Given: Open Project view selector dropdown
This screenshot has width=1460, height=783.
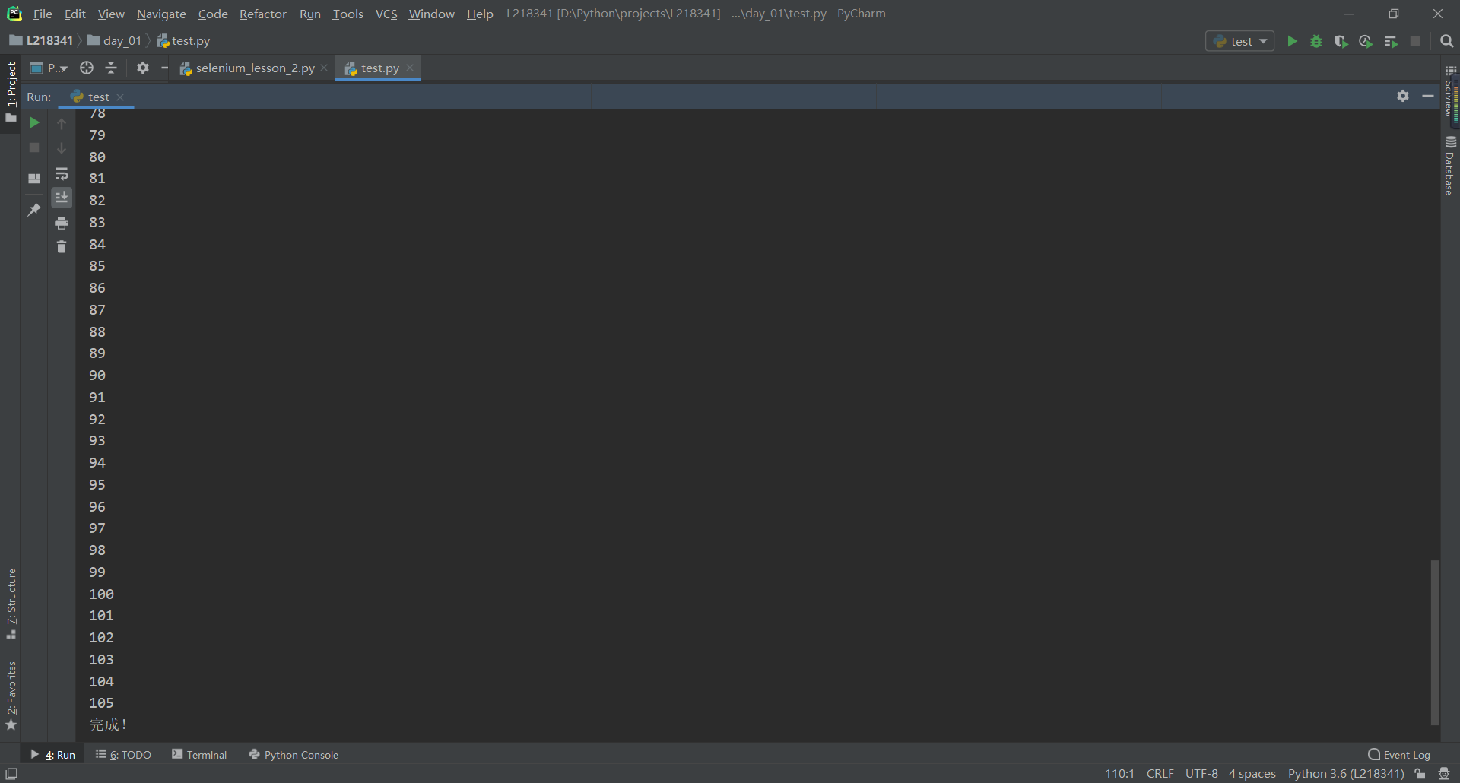Looking at the screenshot, I should click(49, 68).
